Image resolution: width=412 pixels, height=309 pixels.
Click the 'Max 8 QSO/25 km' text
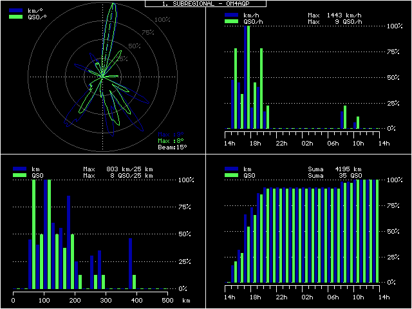(117, 175)
